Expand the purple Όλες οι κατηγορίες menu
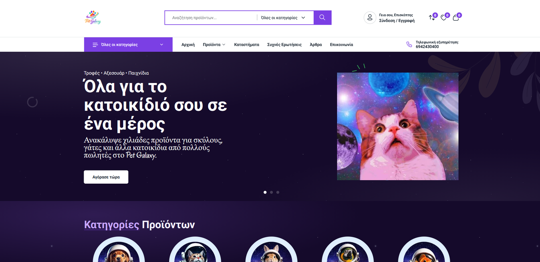 [x=128, y=45]
